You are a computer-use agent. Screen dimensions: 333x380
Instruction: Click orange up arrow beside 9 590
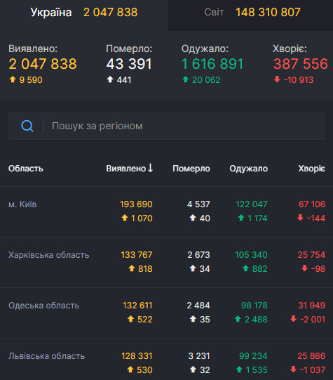coord(13,79)
